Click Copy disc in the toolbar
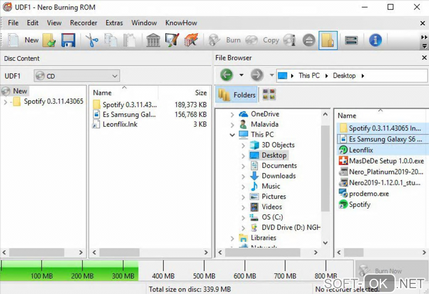The height and width of the screenshot is (294, 429). (x=262, y=40)
